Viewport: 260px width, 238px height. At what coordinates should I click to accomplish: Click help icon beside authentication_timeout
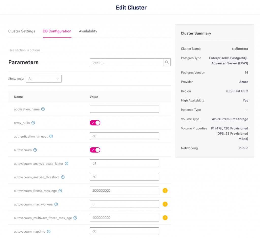[x=51, y=136]
